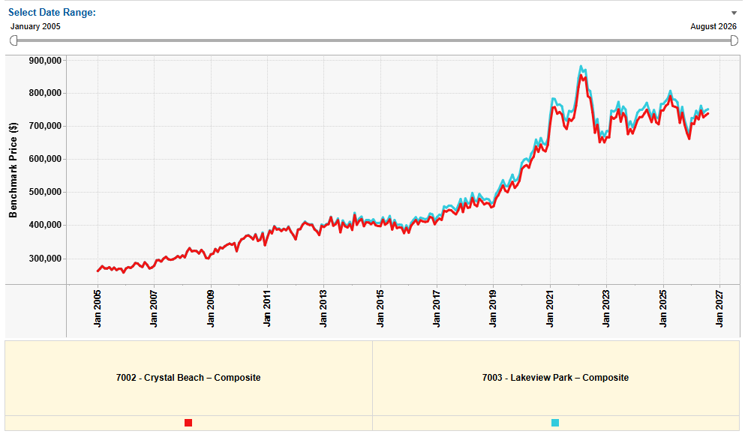Click the Jan 2027 axis label
Image resolution: width=745 pixels, height=434 pixels.
719,309
